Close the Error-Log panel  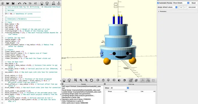coord(105,84)
